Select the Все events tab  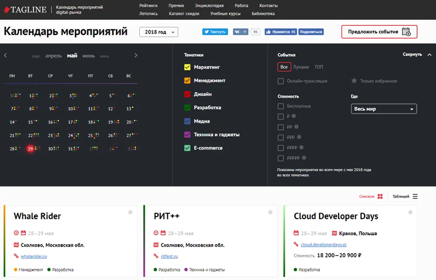coord(284,67)
